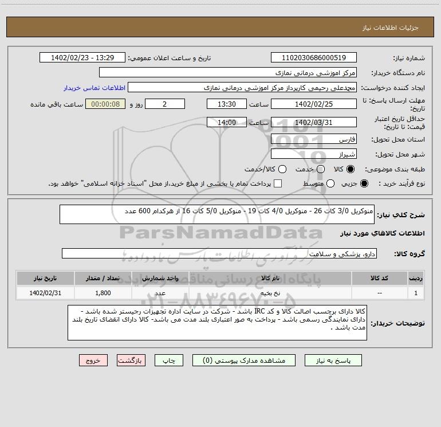Click the 'شماره نیاز' number field
This screenshot has width=441, height=427.
(x=313, y=58)
